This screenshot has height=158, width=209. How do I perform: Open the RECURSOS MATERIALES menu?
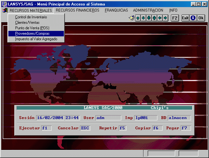[x=31, y=10]
